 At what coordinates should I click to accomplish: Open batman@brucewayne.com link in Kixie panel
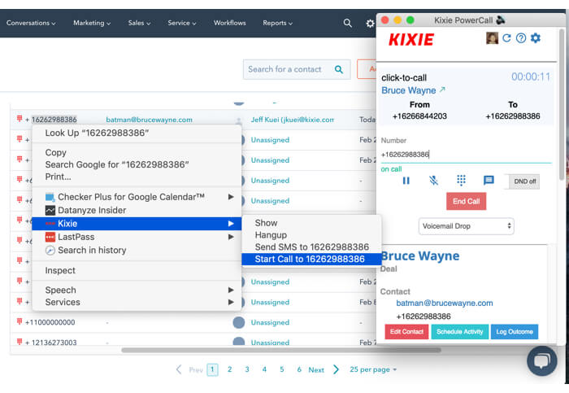click(x=444, y=303)
